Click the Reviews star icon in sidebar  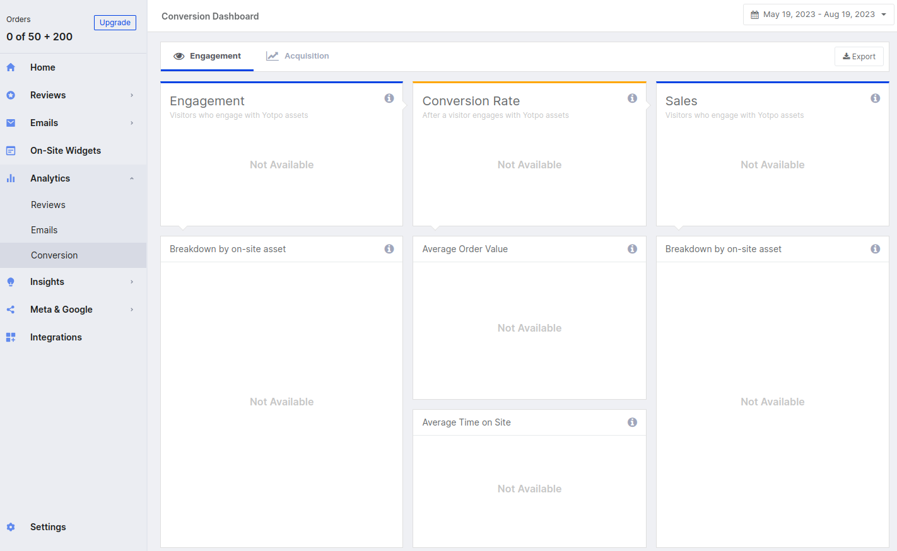pyautogui.click(x=11, y=95)
